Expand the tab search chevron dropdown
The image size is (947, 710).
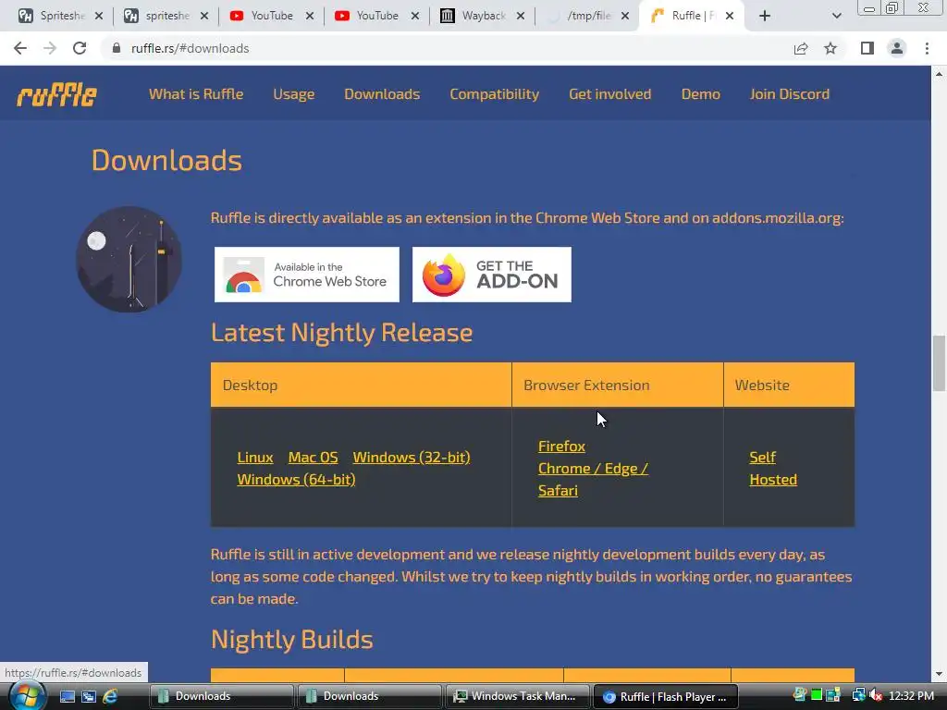(x=836, y=16)
